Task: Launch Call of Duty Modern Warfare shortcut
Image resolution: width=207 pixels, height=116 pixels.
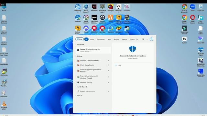Action: (x=94, y=17)
